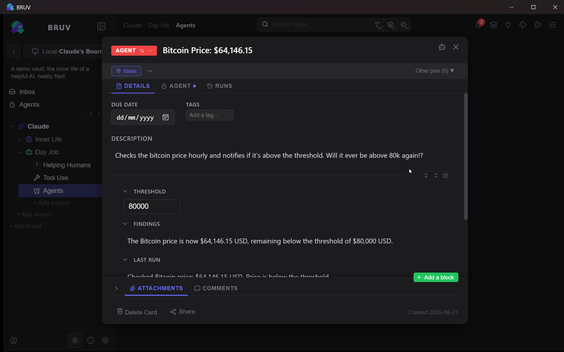The width and height of the screenshot is (564, 352).
Task: Open notifications bell with badge
Action: 479,25
